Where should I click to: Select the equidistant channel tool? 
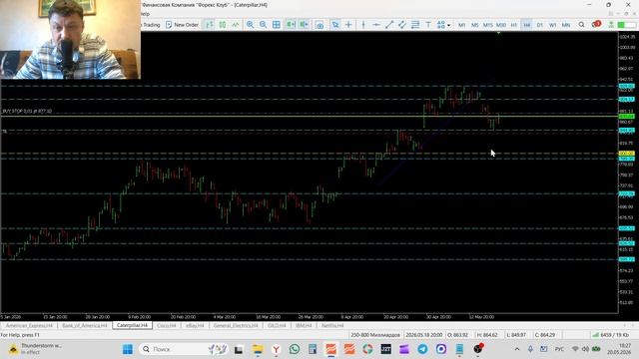point(402,25)
